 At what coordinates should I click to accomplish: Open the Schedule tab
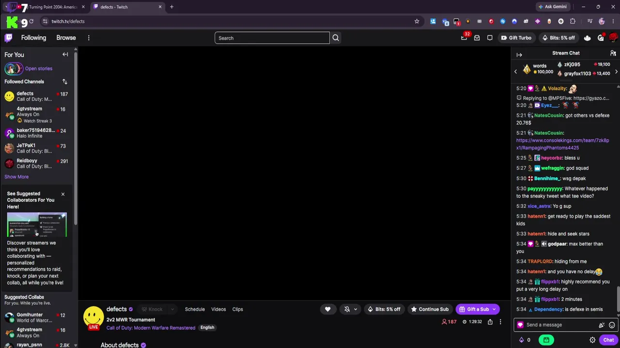pyautogui.click(x=195, y=309)
